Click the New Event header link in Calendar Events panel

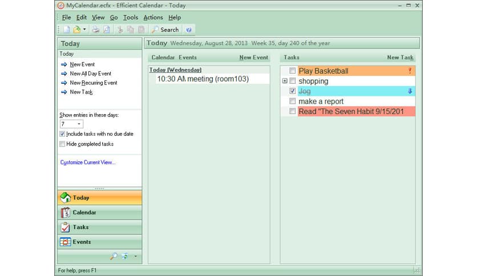pyautogui.click(x=254, y=58)
